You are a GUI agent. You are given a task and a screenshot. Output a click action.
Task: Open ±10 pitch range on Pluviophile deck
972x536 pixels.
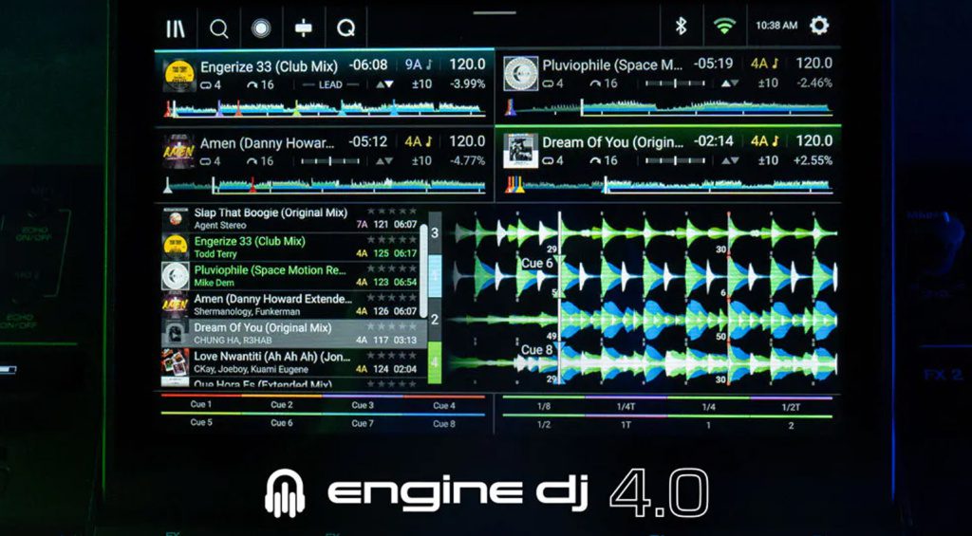[x=766, y=83]
